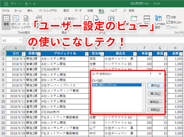Open the データ tab
The image size is (184, 137).
[78, 11]
